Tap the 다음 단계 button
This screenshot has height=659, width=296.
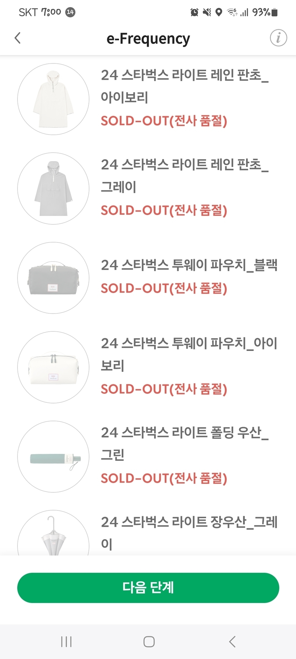click(148, 588)
